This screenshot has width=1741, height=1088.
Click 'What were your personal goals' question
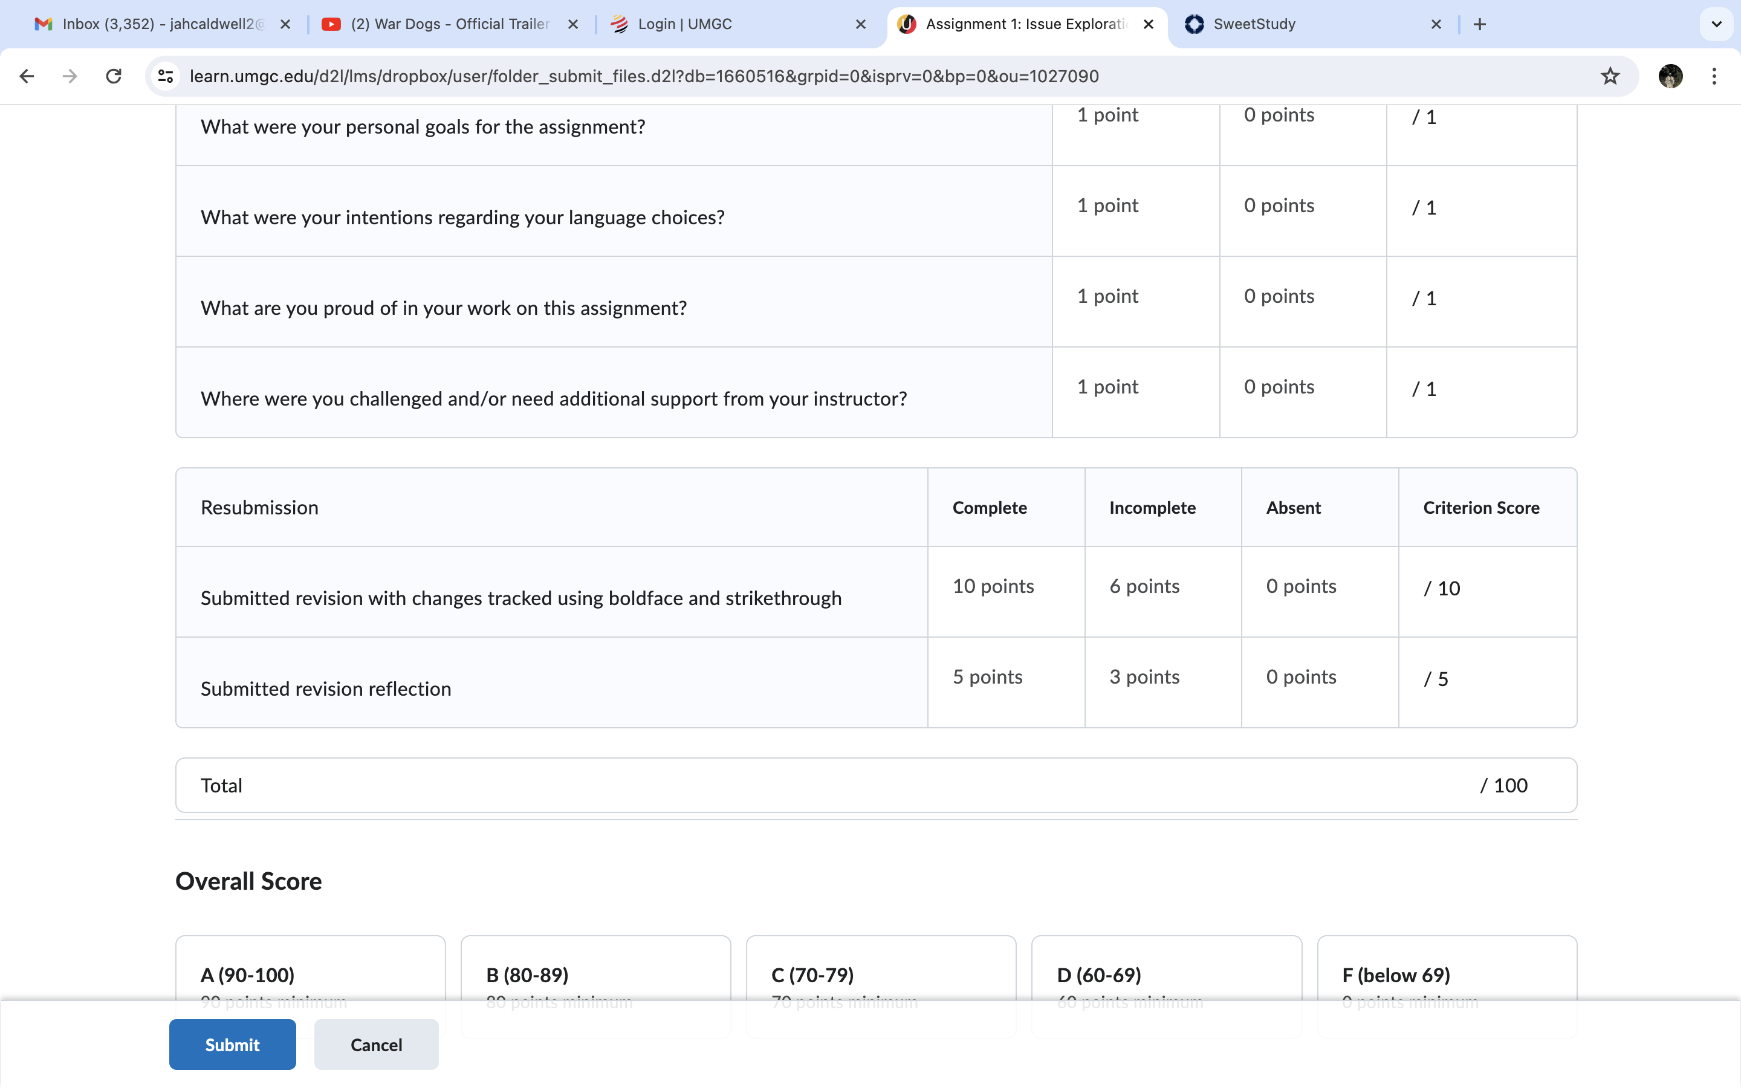(x=423, y=127)
